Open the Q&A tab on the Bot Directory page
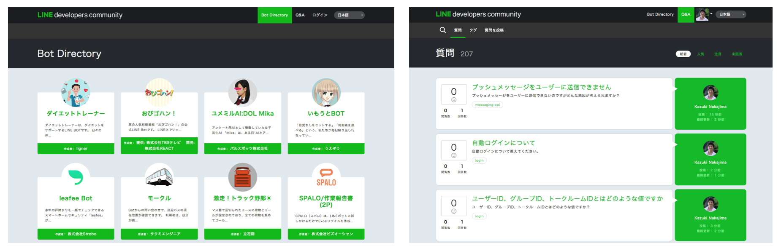 300,15
